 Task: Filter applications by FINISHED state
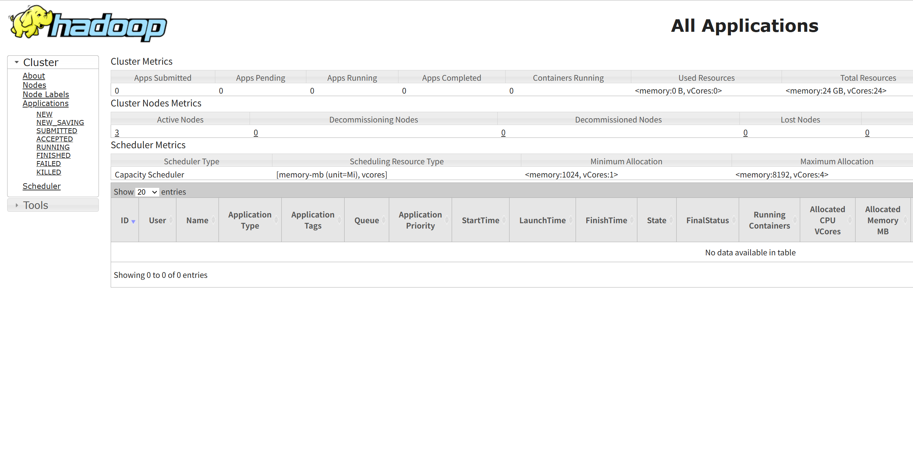coord(53,155)
